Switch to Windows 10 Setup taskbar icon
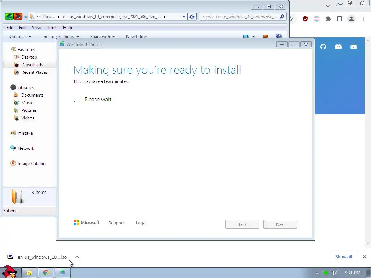 point(62,273)
